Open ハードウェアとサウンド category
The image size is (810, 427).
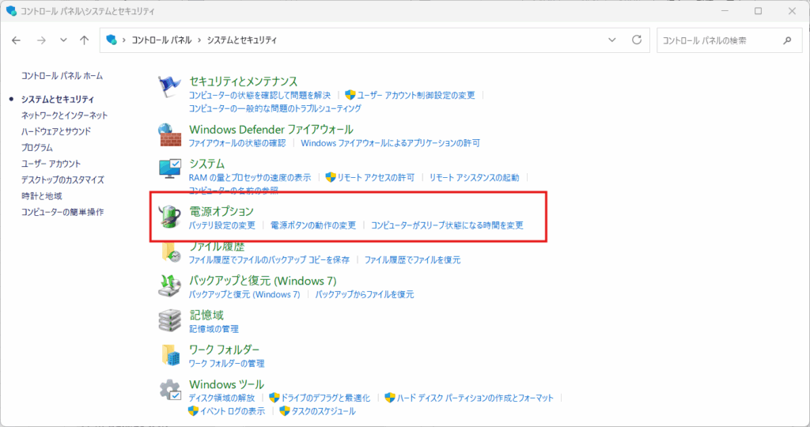[x=56, y=131]
